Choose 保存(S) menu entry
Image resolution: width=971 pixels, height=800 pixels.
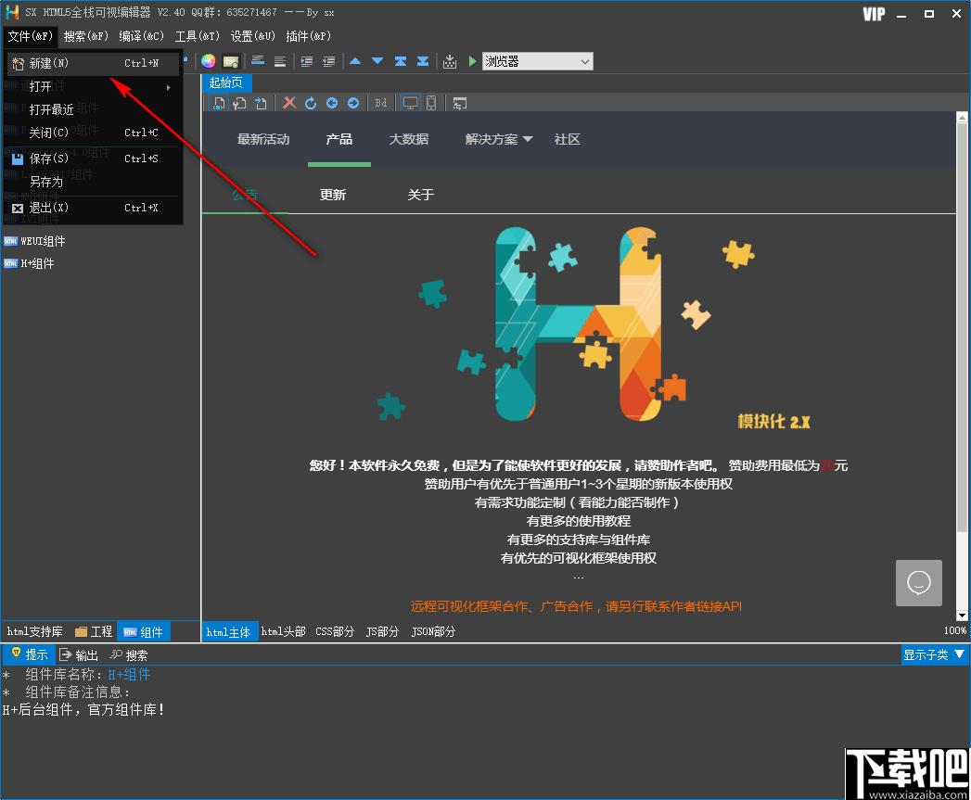[x=93, y=159]
